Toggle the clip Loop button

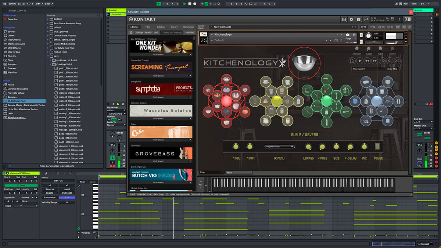(x=21, y=185)
